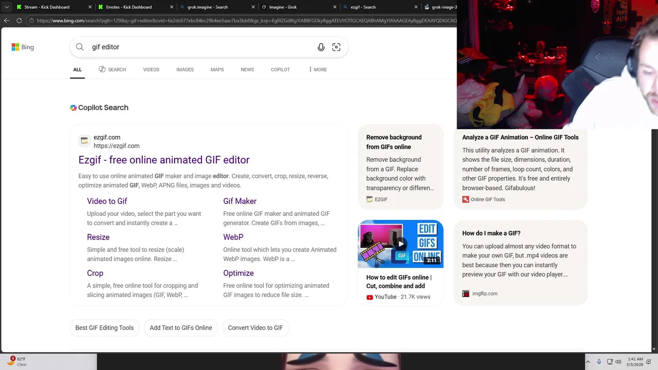Click the network icon in system tray
Screen dimensions: 658x370
pyautogui.click(x=610, y=362)
